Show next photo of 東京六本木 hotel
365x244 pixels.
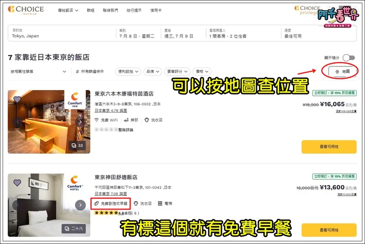coord(80,122)
